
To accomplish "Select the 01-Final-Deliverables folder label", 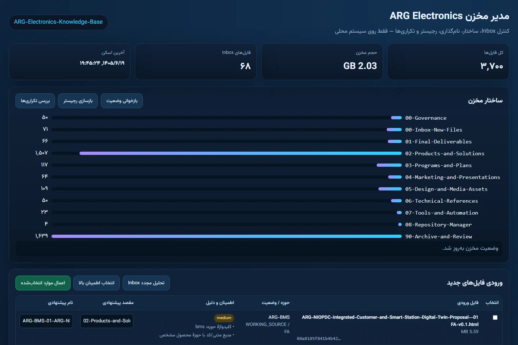I will click(x=439, y=142).
